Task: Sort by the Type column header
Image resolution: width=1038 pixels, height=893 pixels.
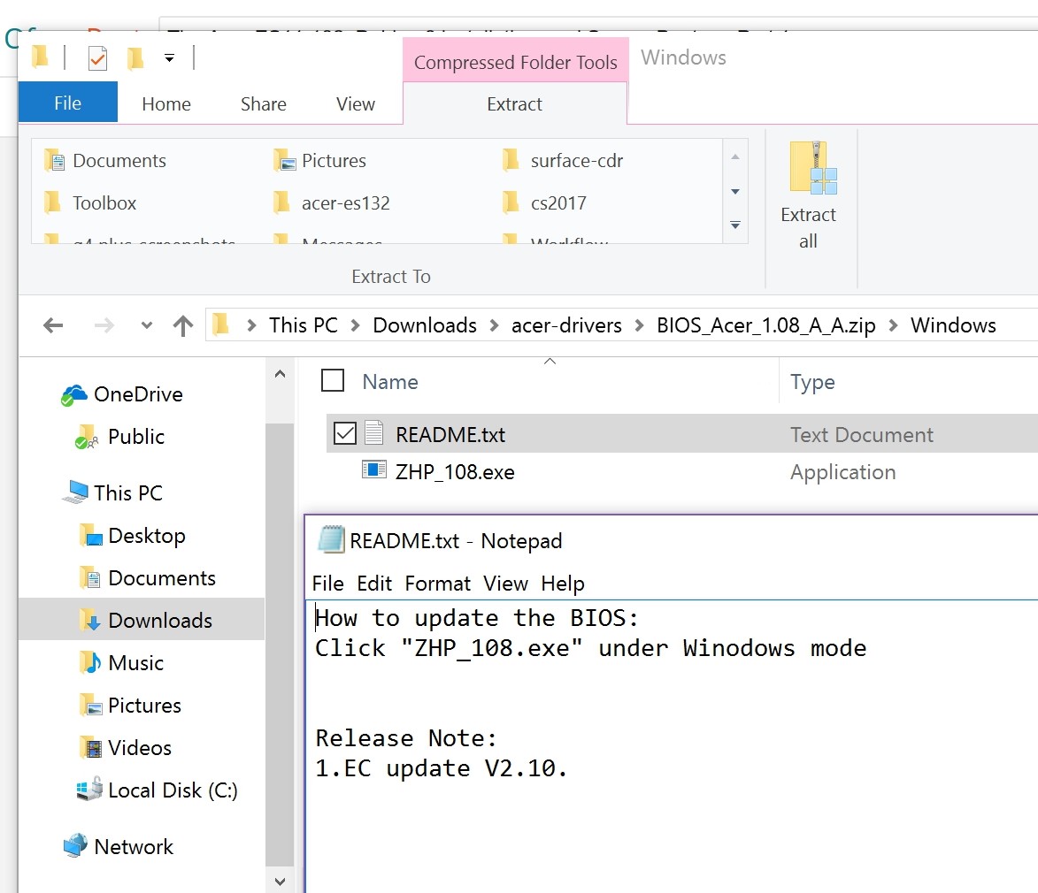Action: [x=812, y=382]
